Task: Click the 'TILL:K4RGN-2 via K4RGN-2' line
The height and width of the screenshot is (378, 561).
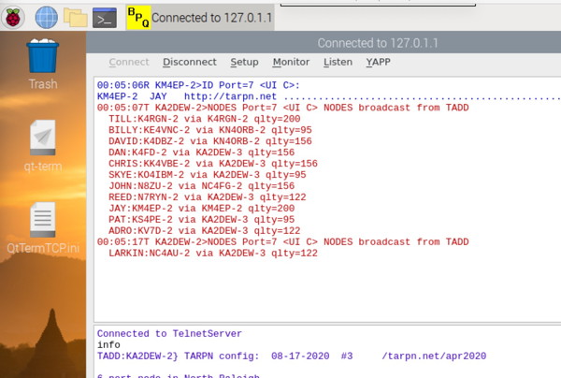Action: coord(204,119)
